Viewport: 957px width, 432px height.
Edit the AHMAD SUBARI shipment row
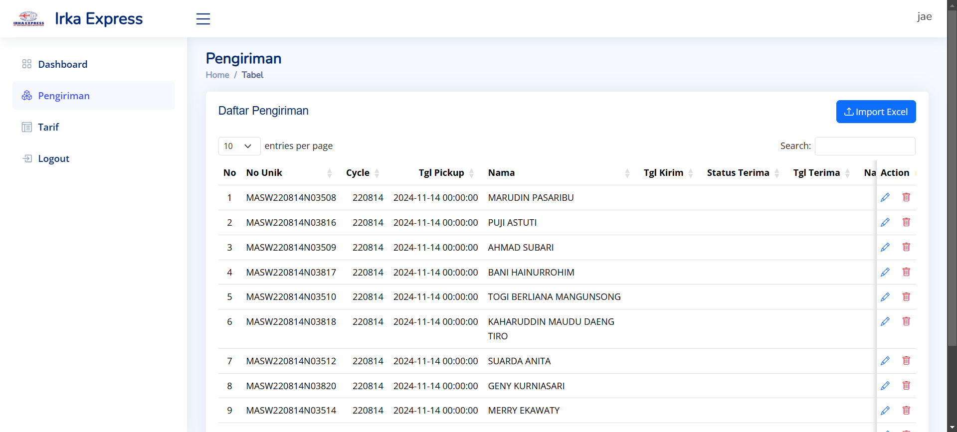(x=885, y=247)
